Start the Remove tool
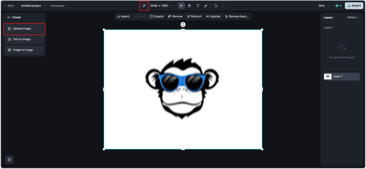The image size is (366, 169). point(175,17)
